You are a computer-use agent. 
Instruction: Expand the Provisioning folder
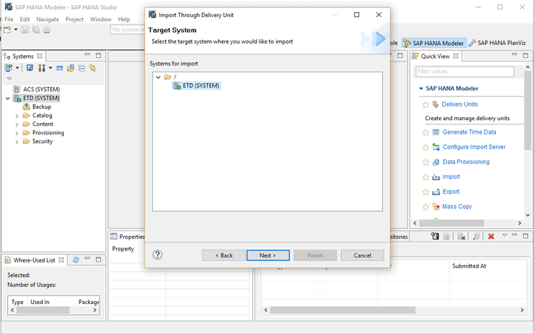16,133
